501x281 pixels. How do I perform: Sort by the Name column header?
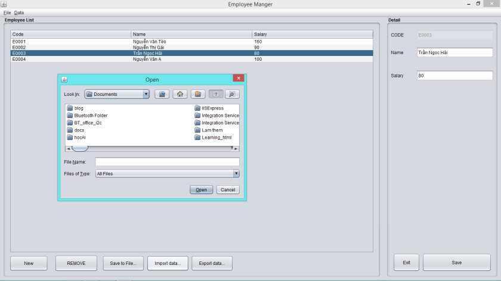click(x=191, y=34)
